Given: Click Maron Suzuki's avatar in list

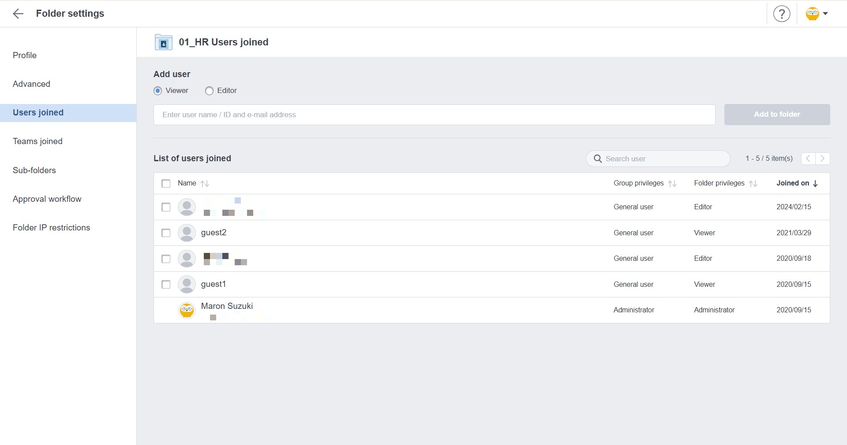Looking at the screenshot, I should 187,310.
